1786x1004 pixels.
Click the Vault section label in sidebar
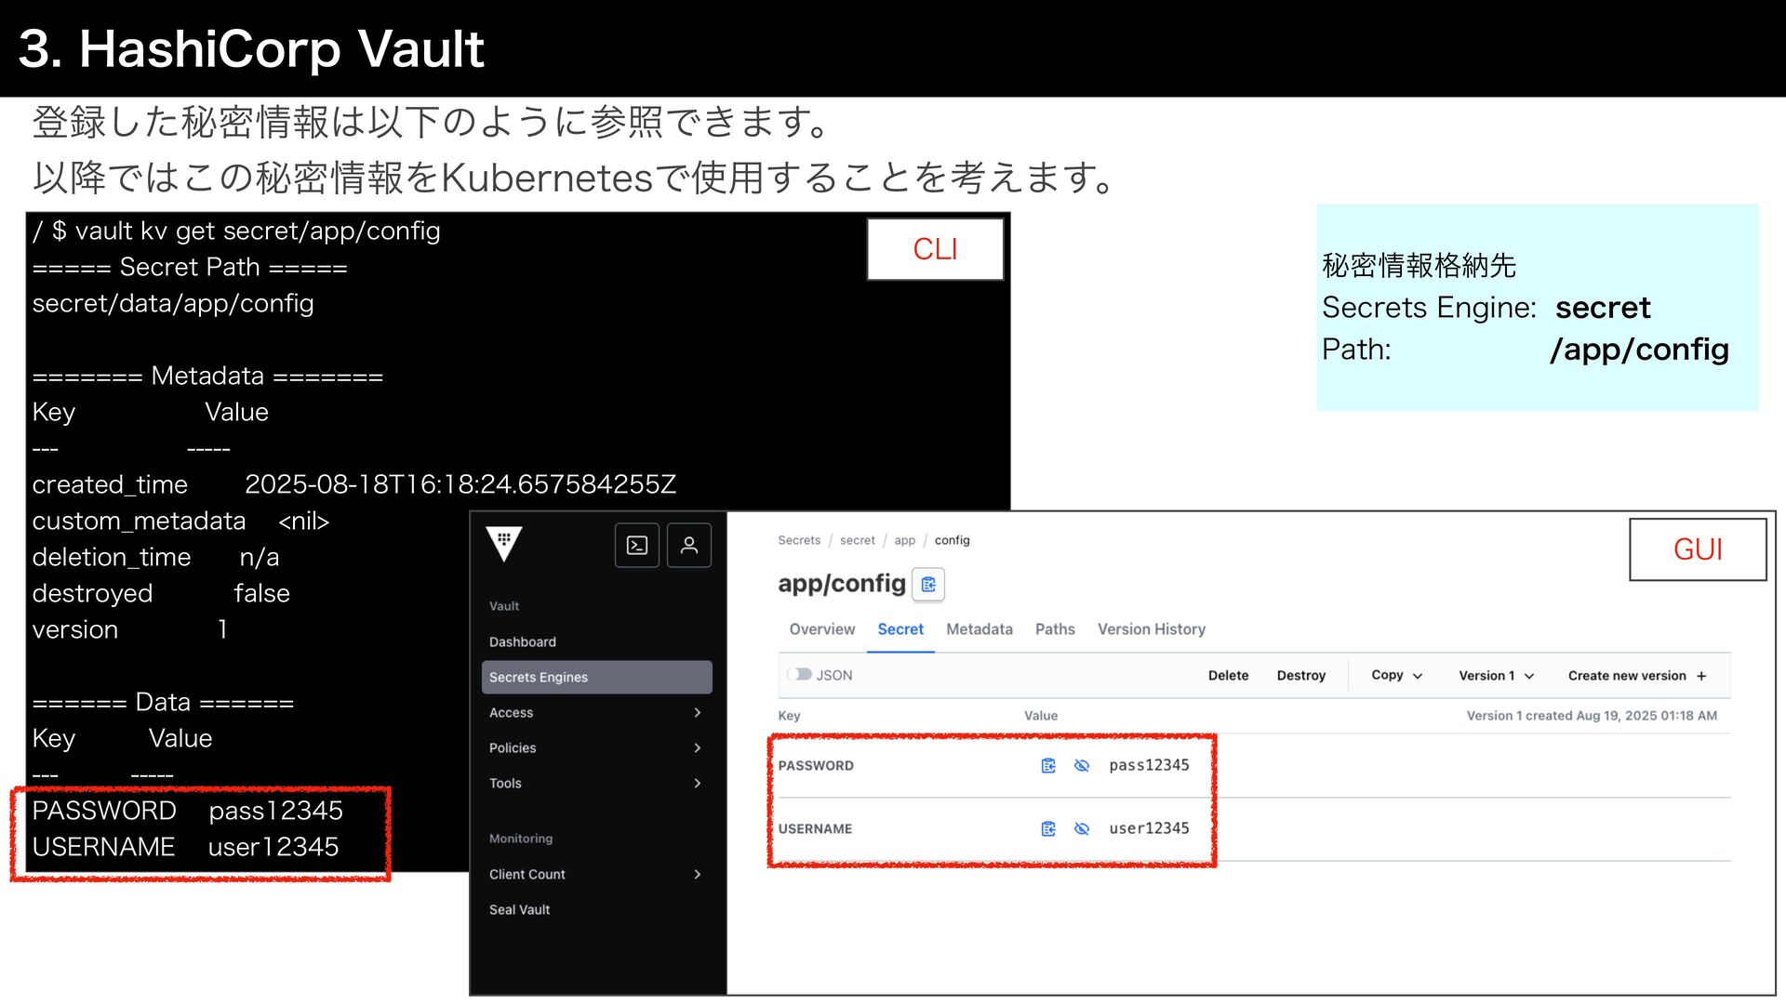point(504,606)
